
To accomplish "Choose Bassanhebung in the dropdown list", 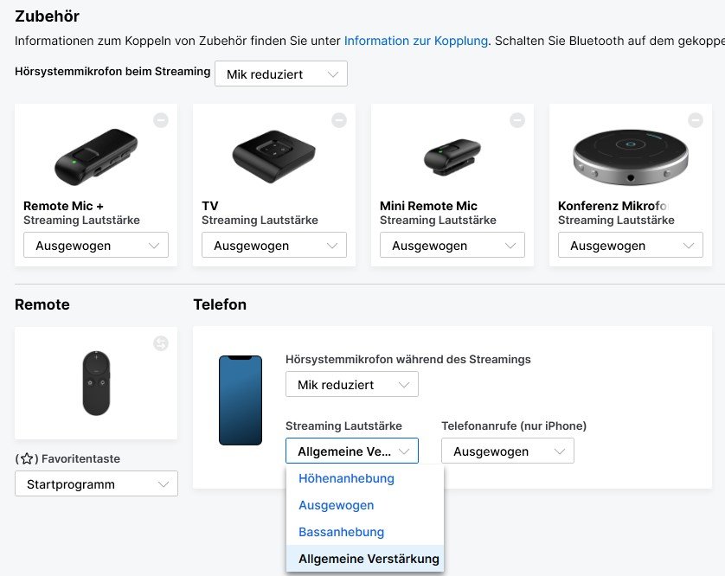I will click(341, 532).
